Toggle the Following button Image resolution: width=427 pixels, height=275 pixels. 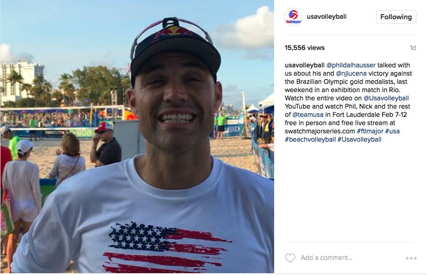(x=396, y=17)
